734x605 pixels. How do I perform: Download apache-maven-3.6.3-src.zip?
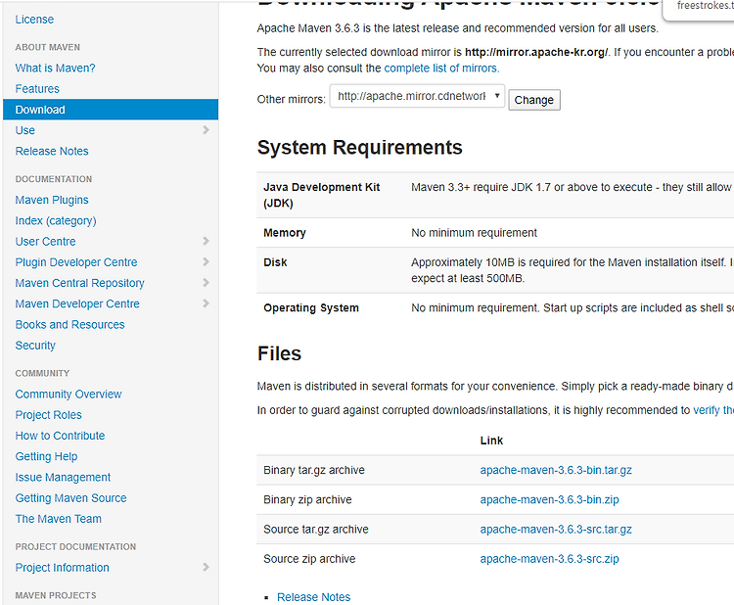point(549,559)
